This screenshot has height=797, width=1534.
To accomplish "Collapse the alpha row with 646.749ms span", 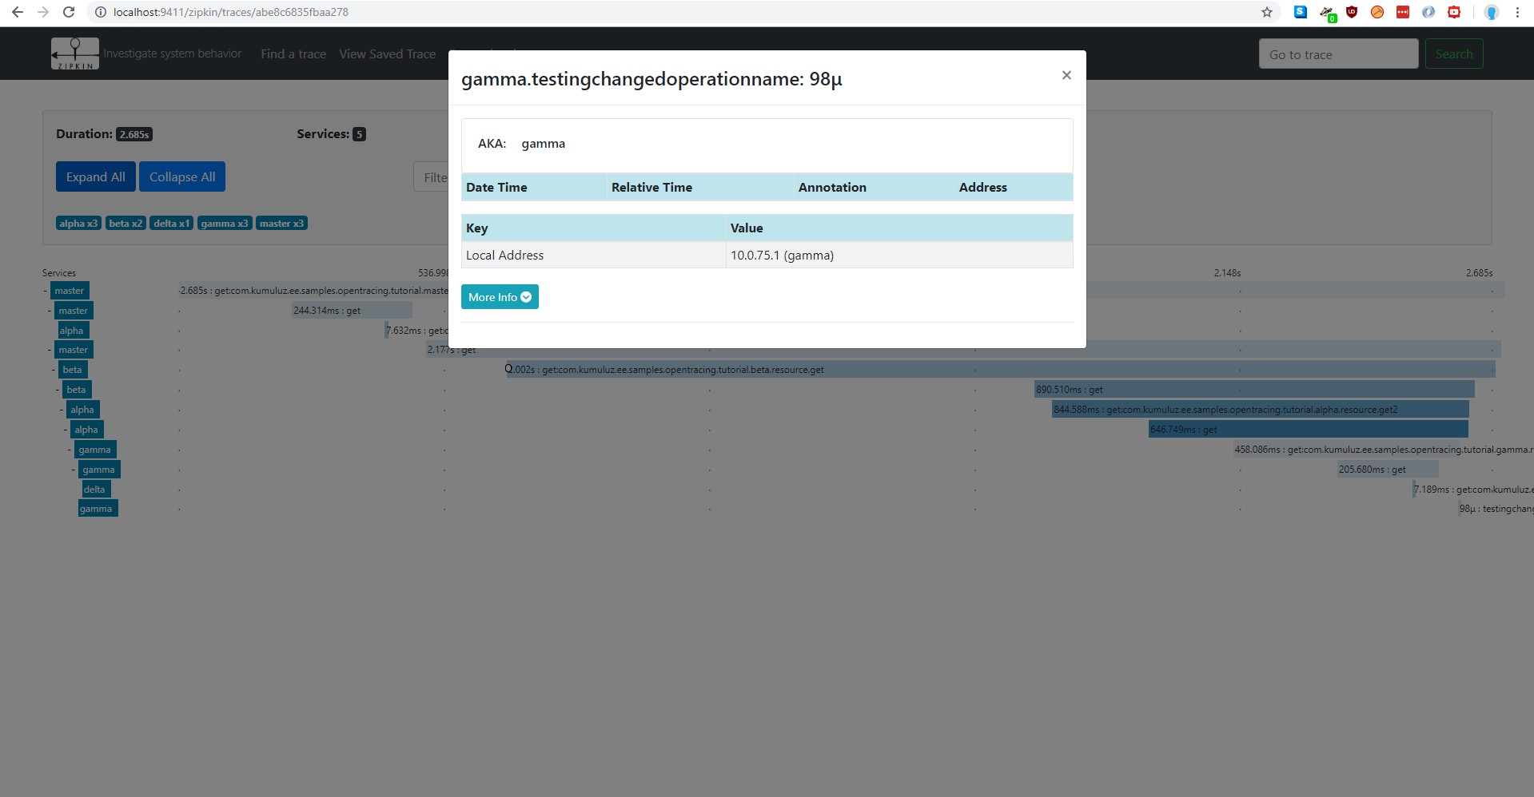I will point(66,430).
